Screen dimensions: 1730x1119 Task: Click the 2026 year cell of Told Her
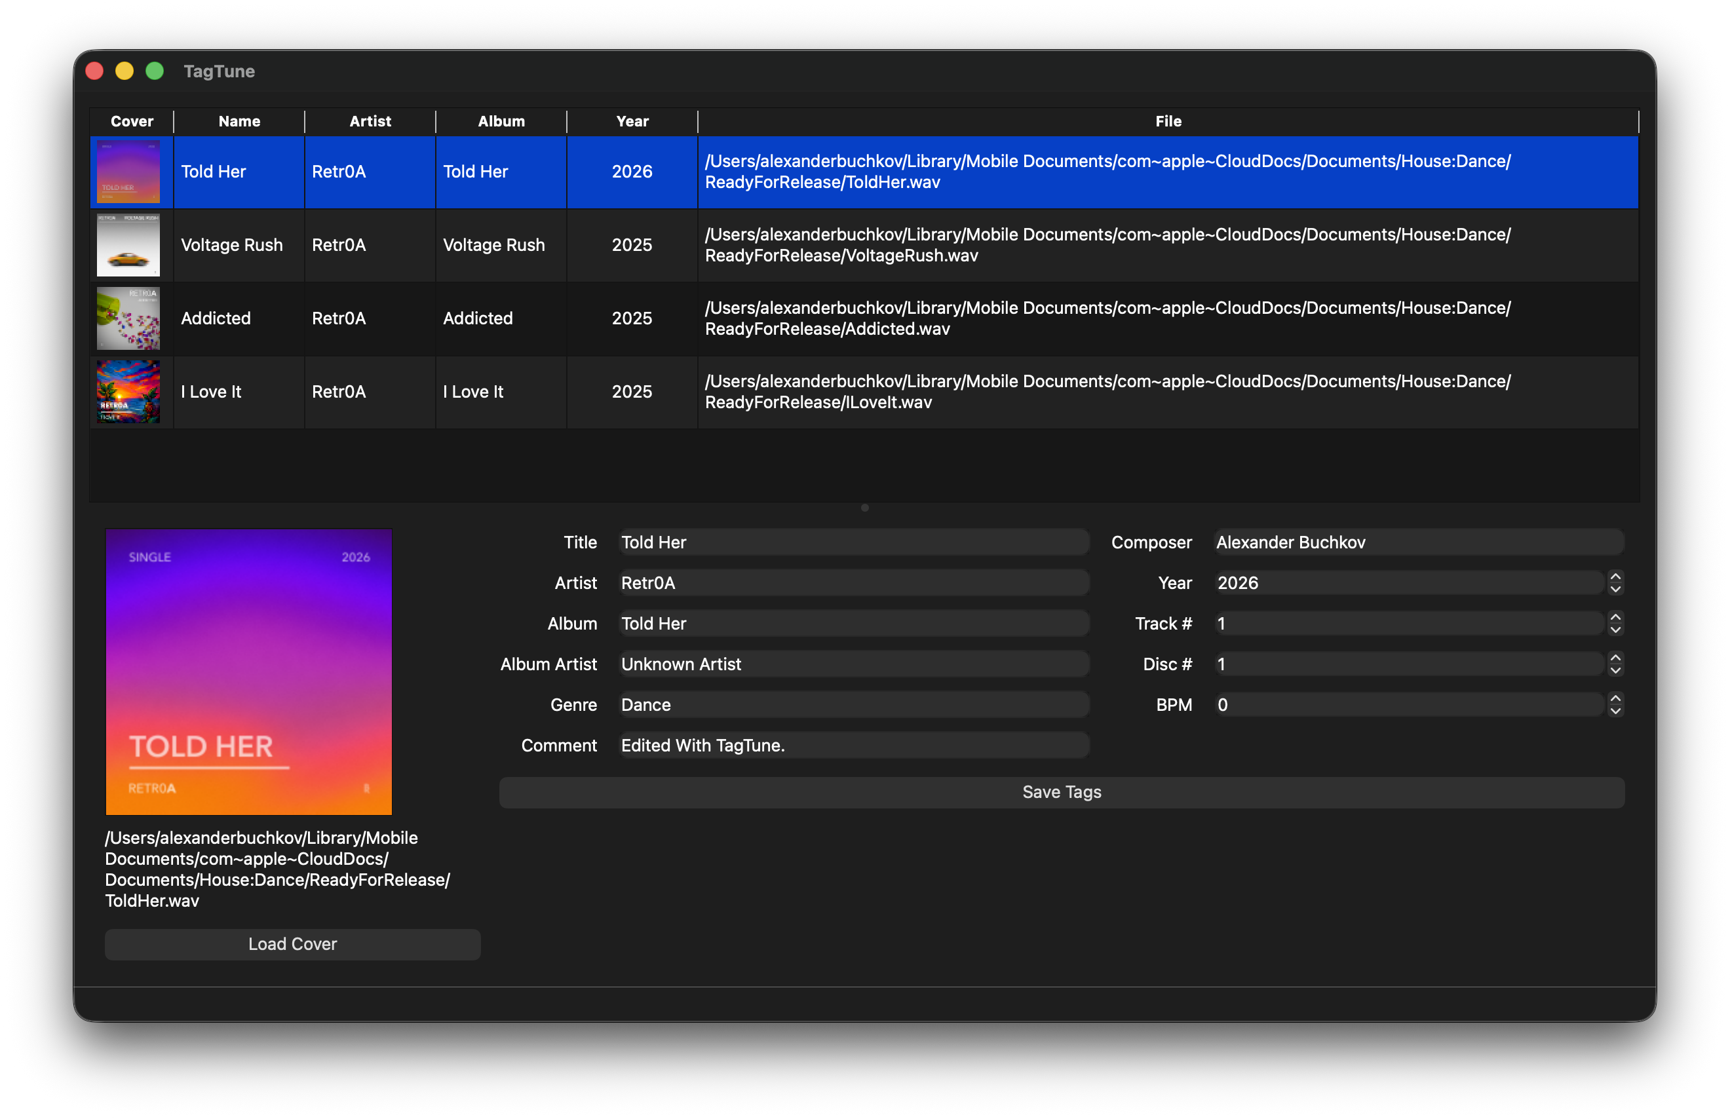(632, 172)
